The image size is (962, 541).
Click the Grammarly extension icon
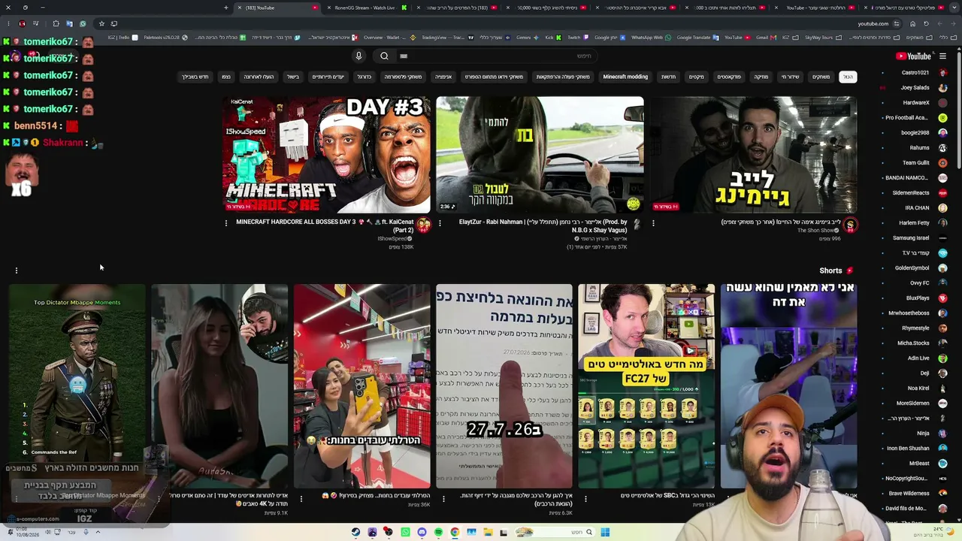click(x=83, y=23)
